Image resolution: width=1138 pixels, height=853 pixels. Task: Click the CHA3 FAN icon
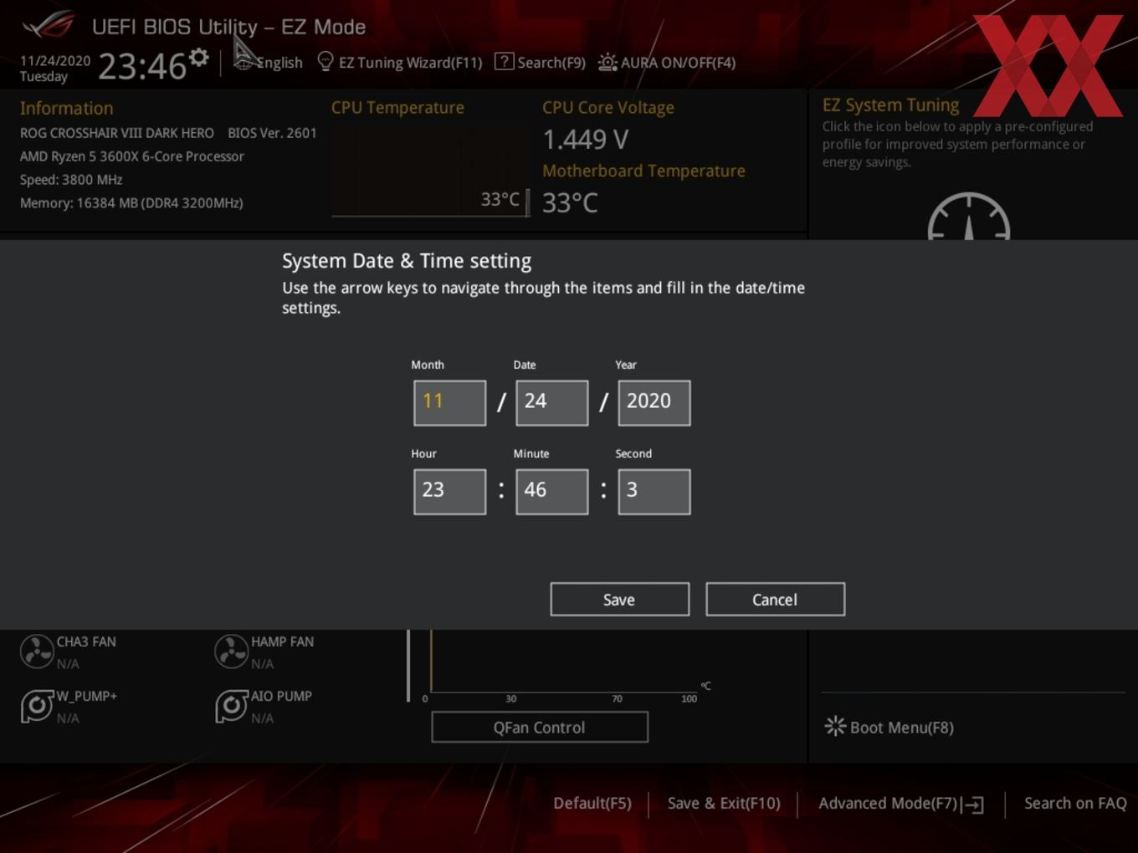point(37,651)
